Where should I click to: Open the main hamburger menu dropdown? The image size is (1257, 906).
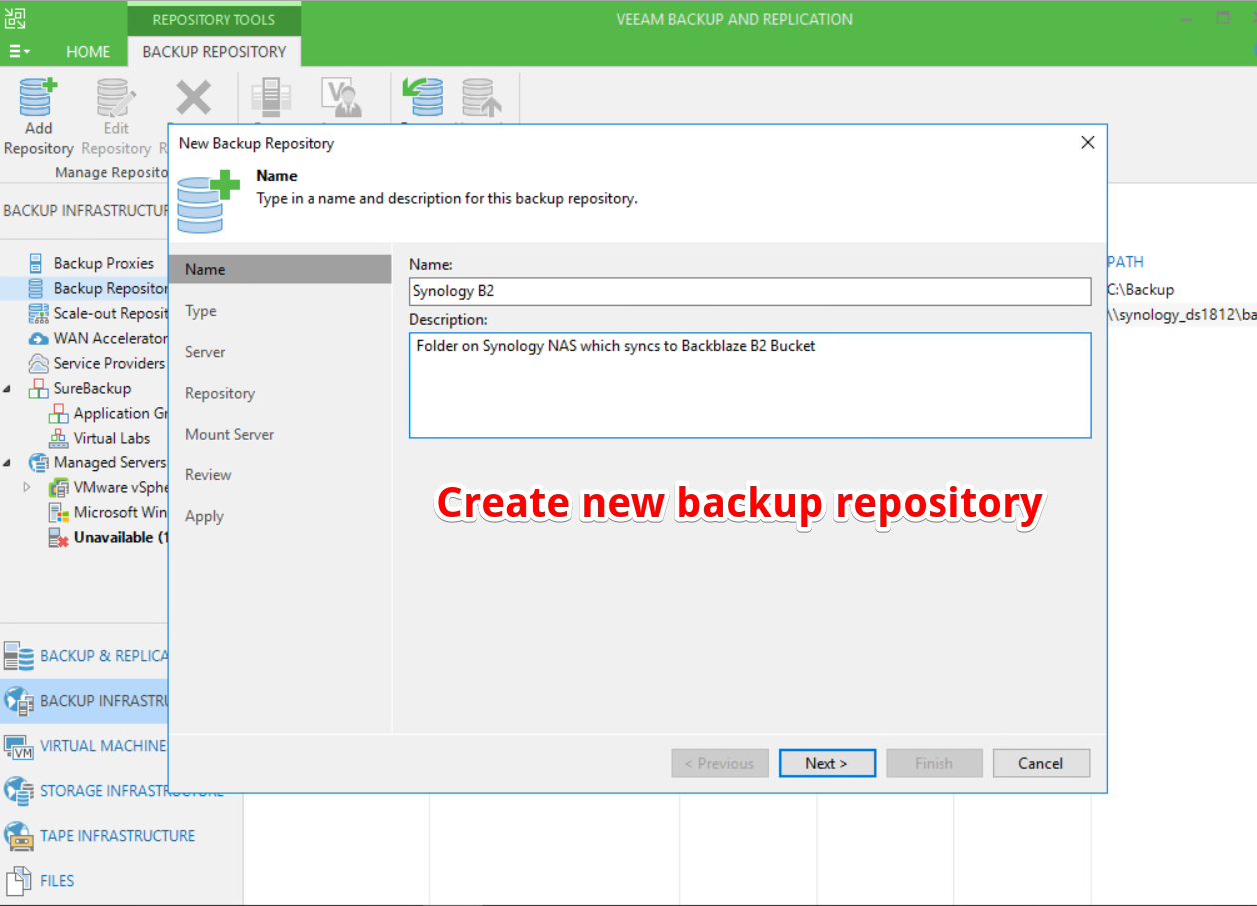(x=19, y=51)
